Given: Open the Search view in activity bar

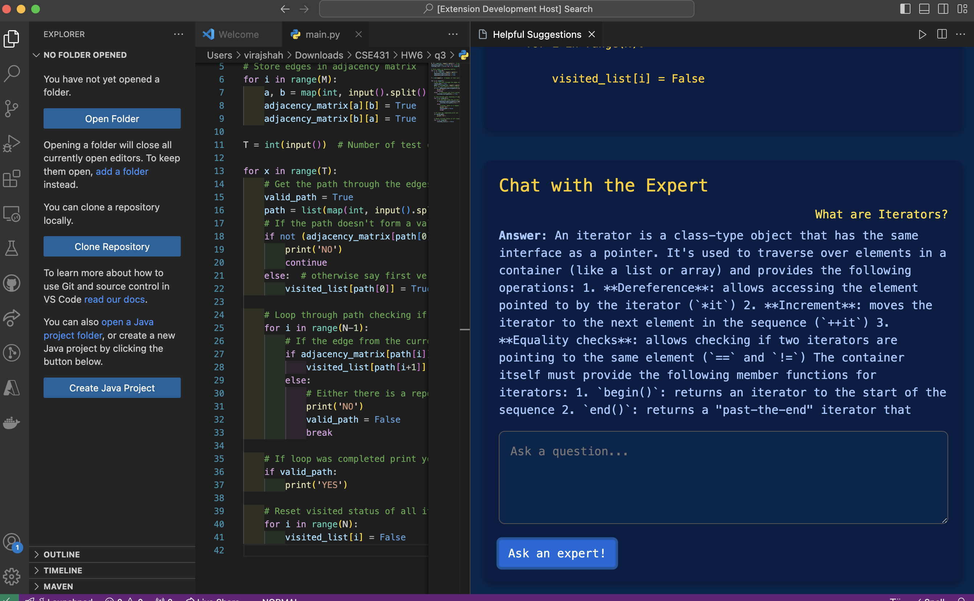Looking at the screenshot, I should [12, 73].
